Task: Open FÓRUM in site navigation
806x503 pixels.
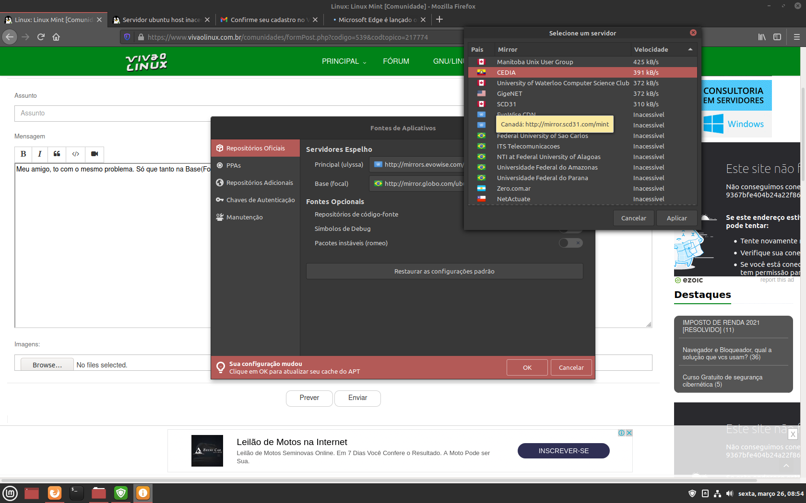Action: tap(396, 61)
